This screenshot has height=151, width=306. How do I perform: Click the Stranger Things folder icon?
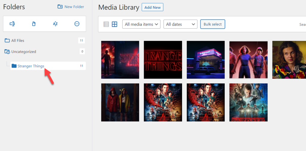click(x=14, y=66)
